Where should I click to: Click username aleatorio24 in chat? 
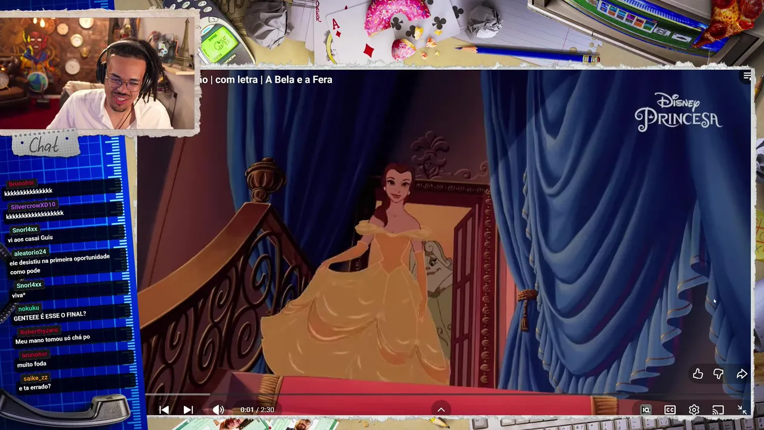tap(30, 252)
